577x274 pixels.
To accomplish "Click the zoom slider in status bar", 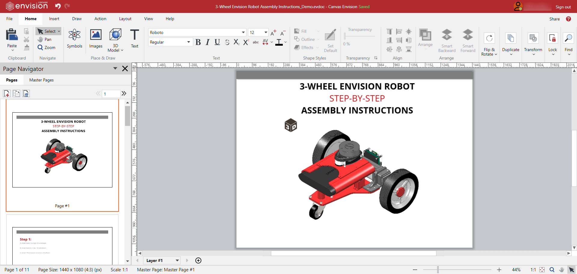I will point(438,270).
